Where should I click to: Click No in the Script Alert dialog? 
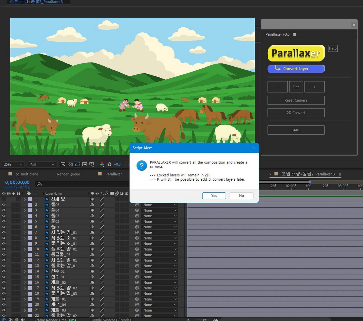click(x=241, y=196)
